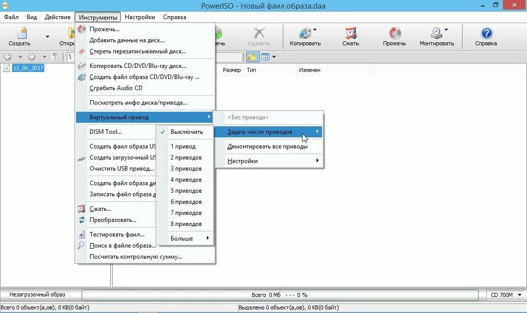This screenshot has width=527, height=313.
Task: Choose Тестировать файл... menu entry
Action: click(116, 234)
